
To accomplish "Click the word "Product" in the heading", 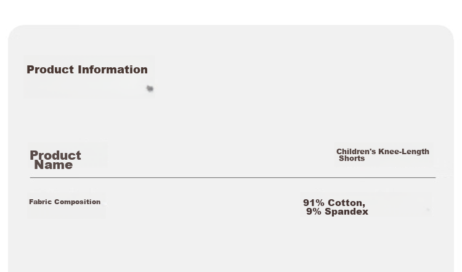I will point(51,70).
